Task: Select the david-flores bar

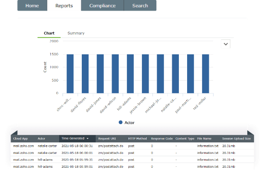Action: click(x=85, y=74)
